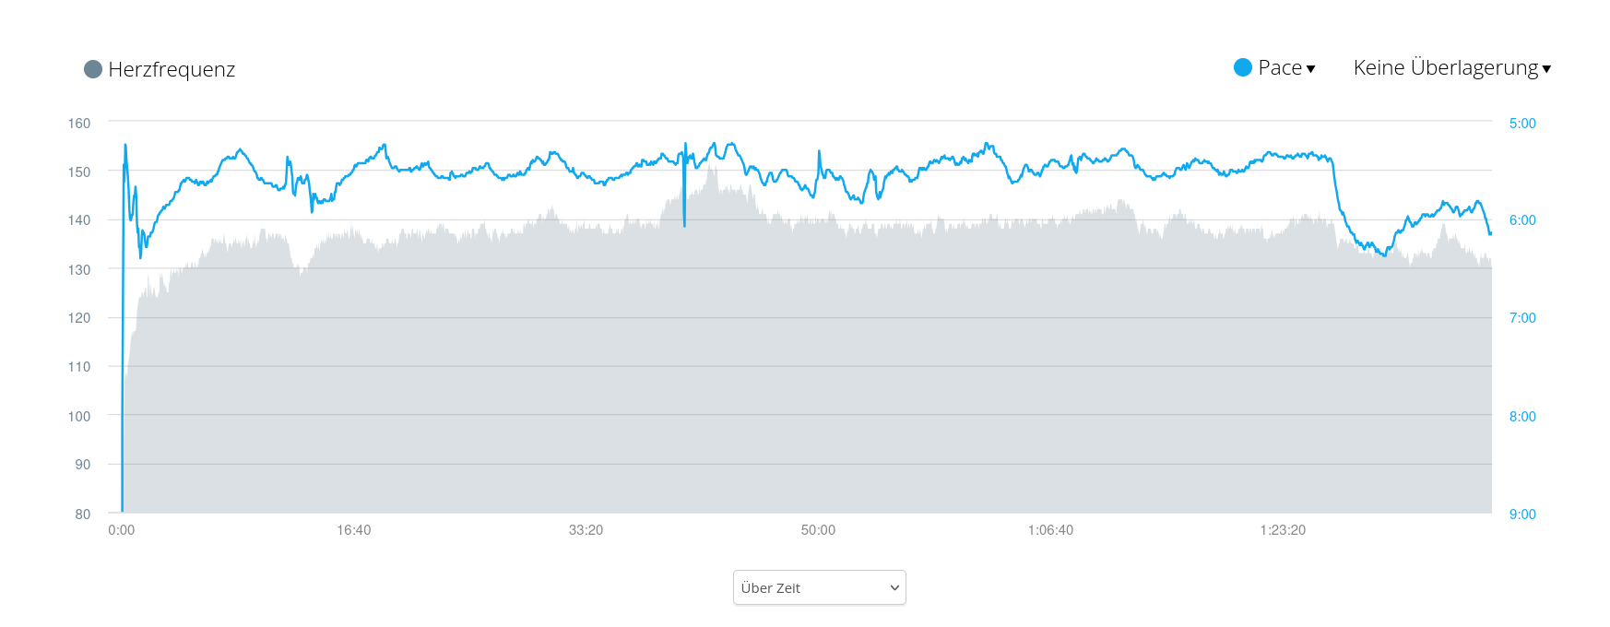Click the arrow beside Keine Überlagerung
The image size is (1610, 627).
(x=1546, y=69)
